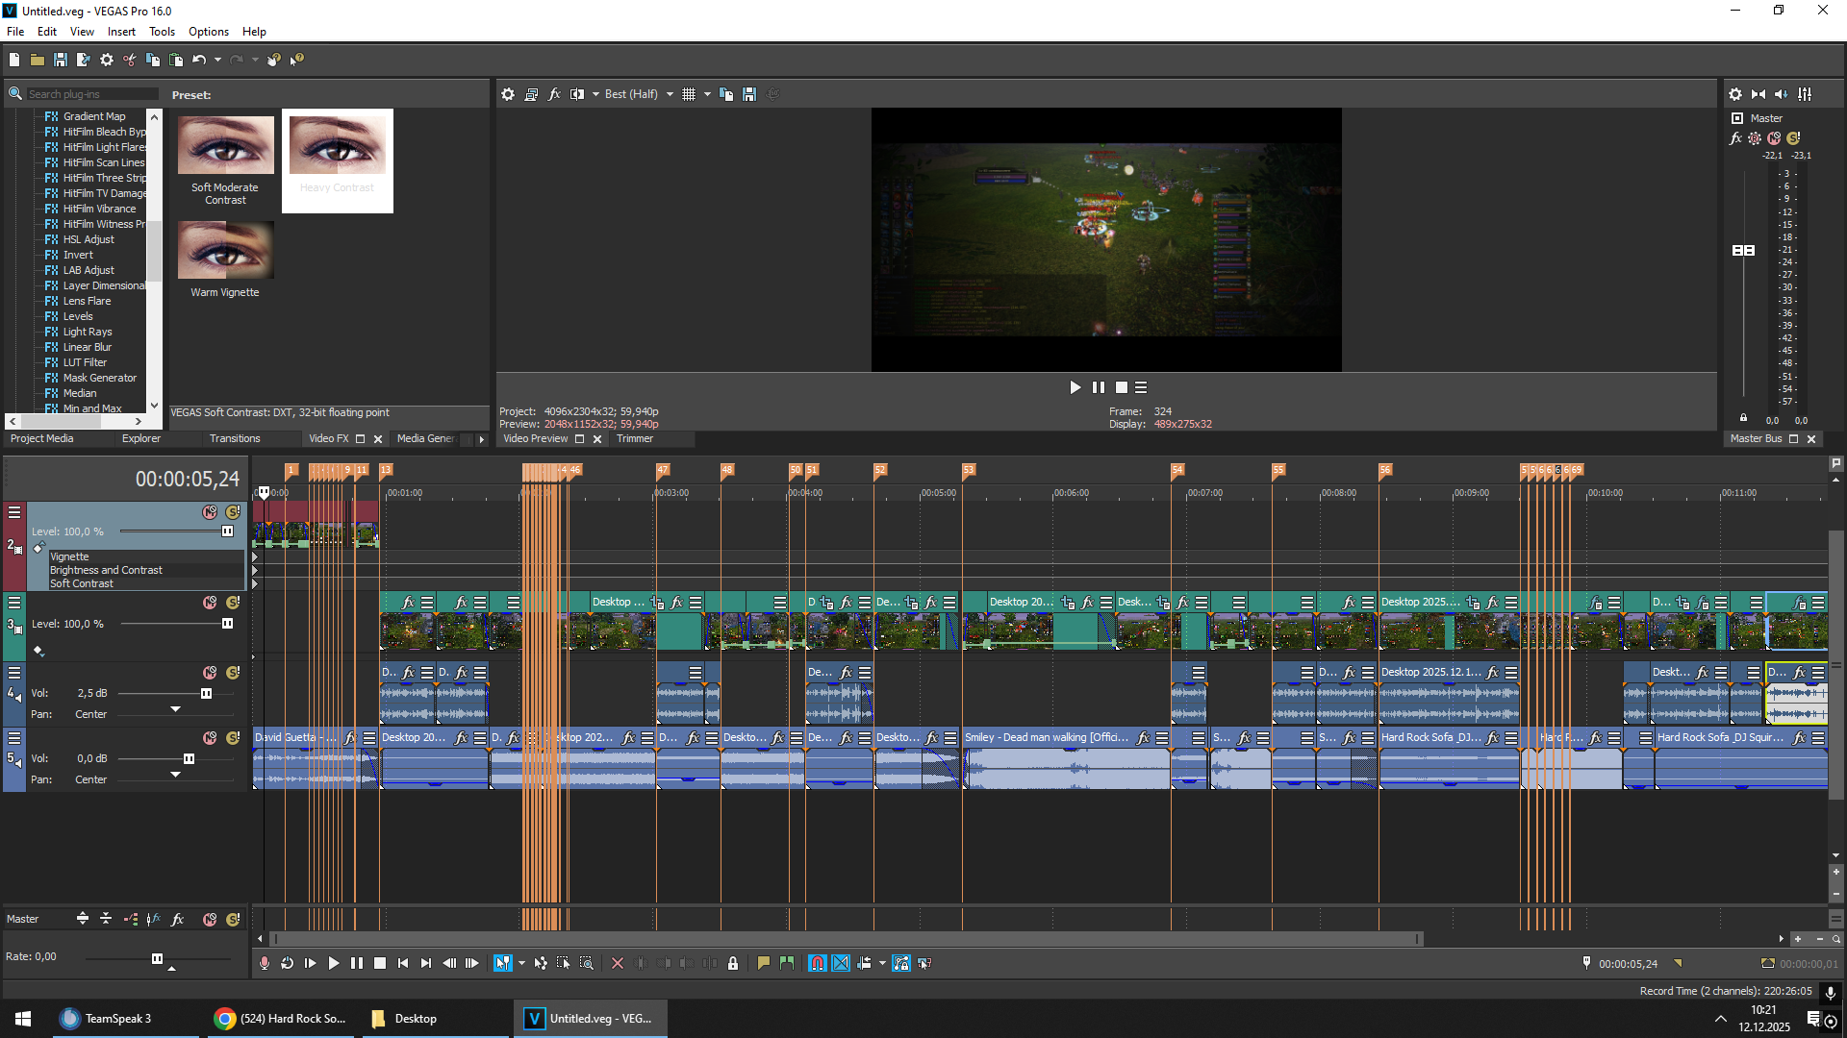Open the Chrome Hard Rock taskbar button
1847x1038 pixels.
(281, 1019)
